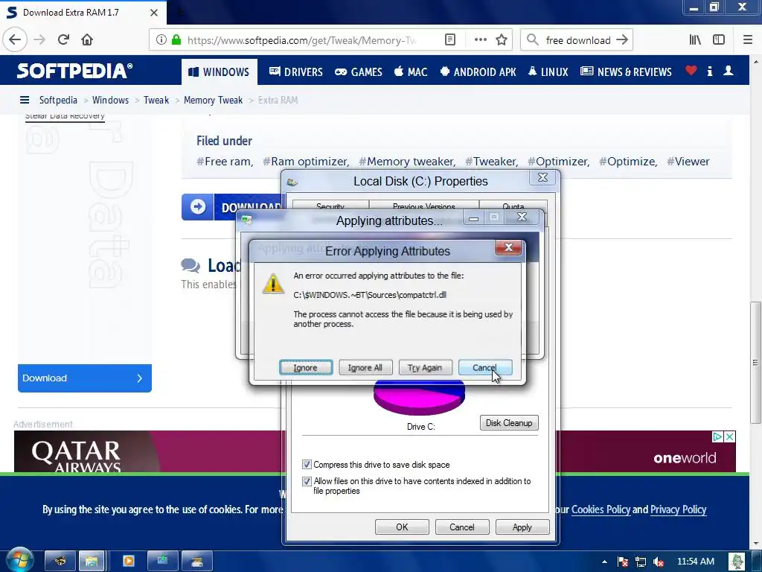762x572 pixels.
Task: Open the Softpedia user account icon
Action: pyautogui.click(x=728, y=71)
